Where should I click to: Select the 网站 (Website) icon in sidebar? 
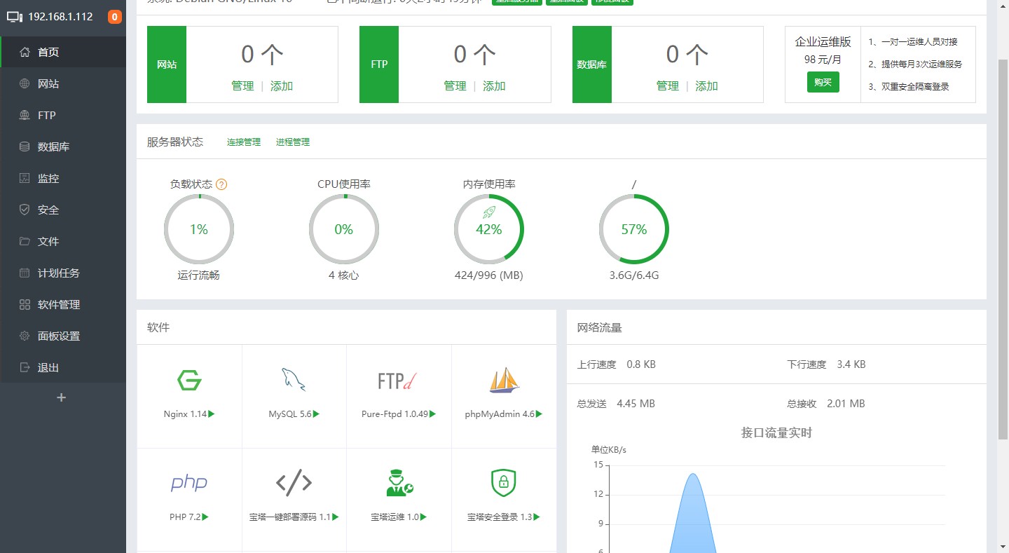click(x=24, y=83)
